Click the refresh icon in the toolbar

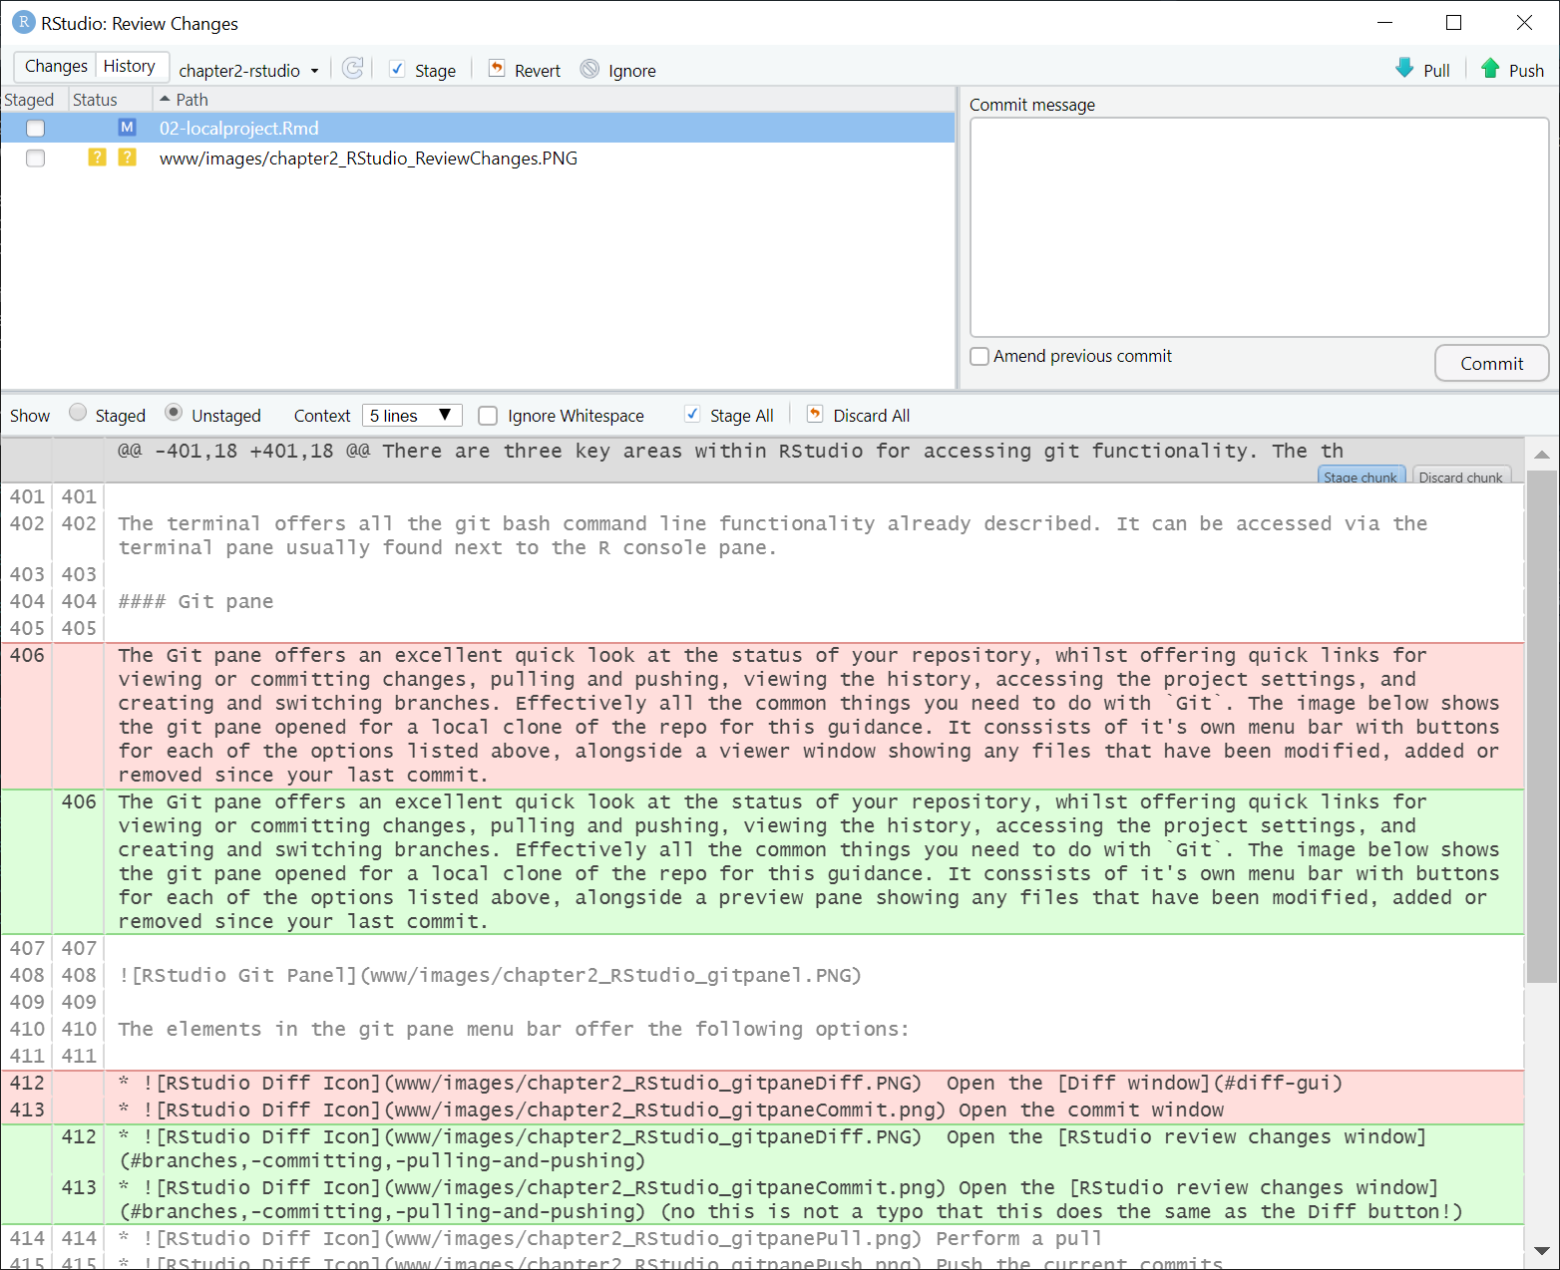click(352, 68)
